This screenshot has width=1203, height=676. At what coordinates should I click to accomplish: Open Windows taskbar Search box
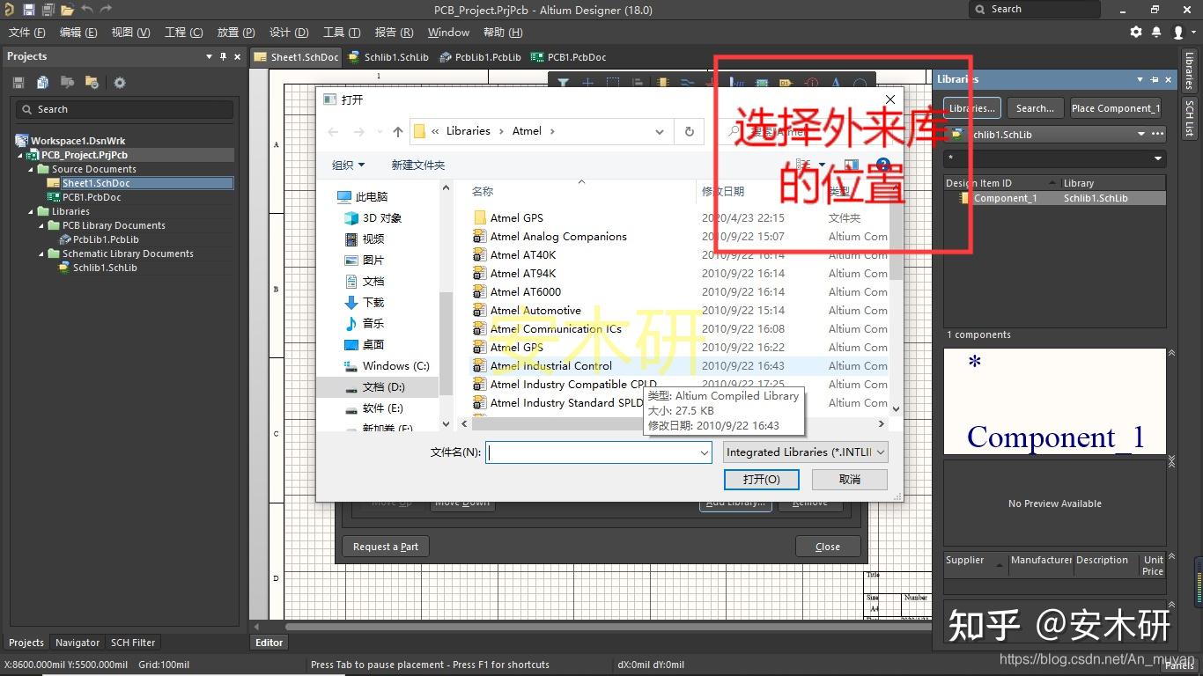(1035, 9)
